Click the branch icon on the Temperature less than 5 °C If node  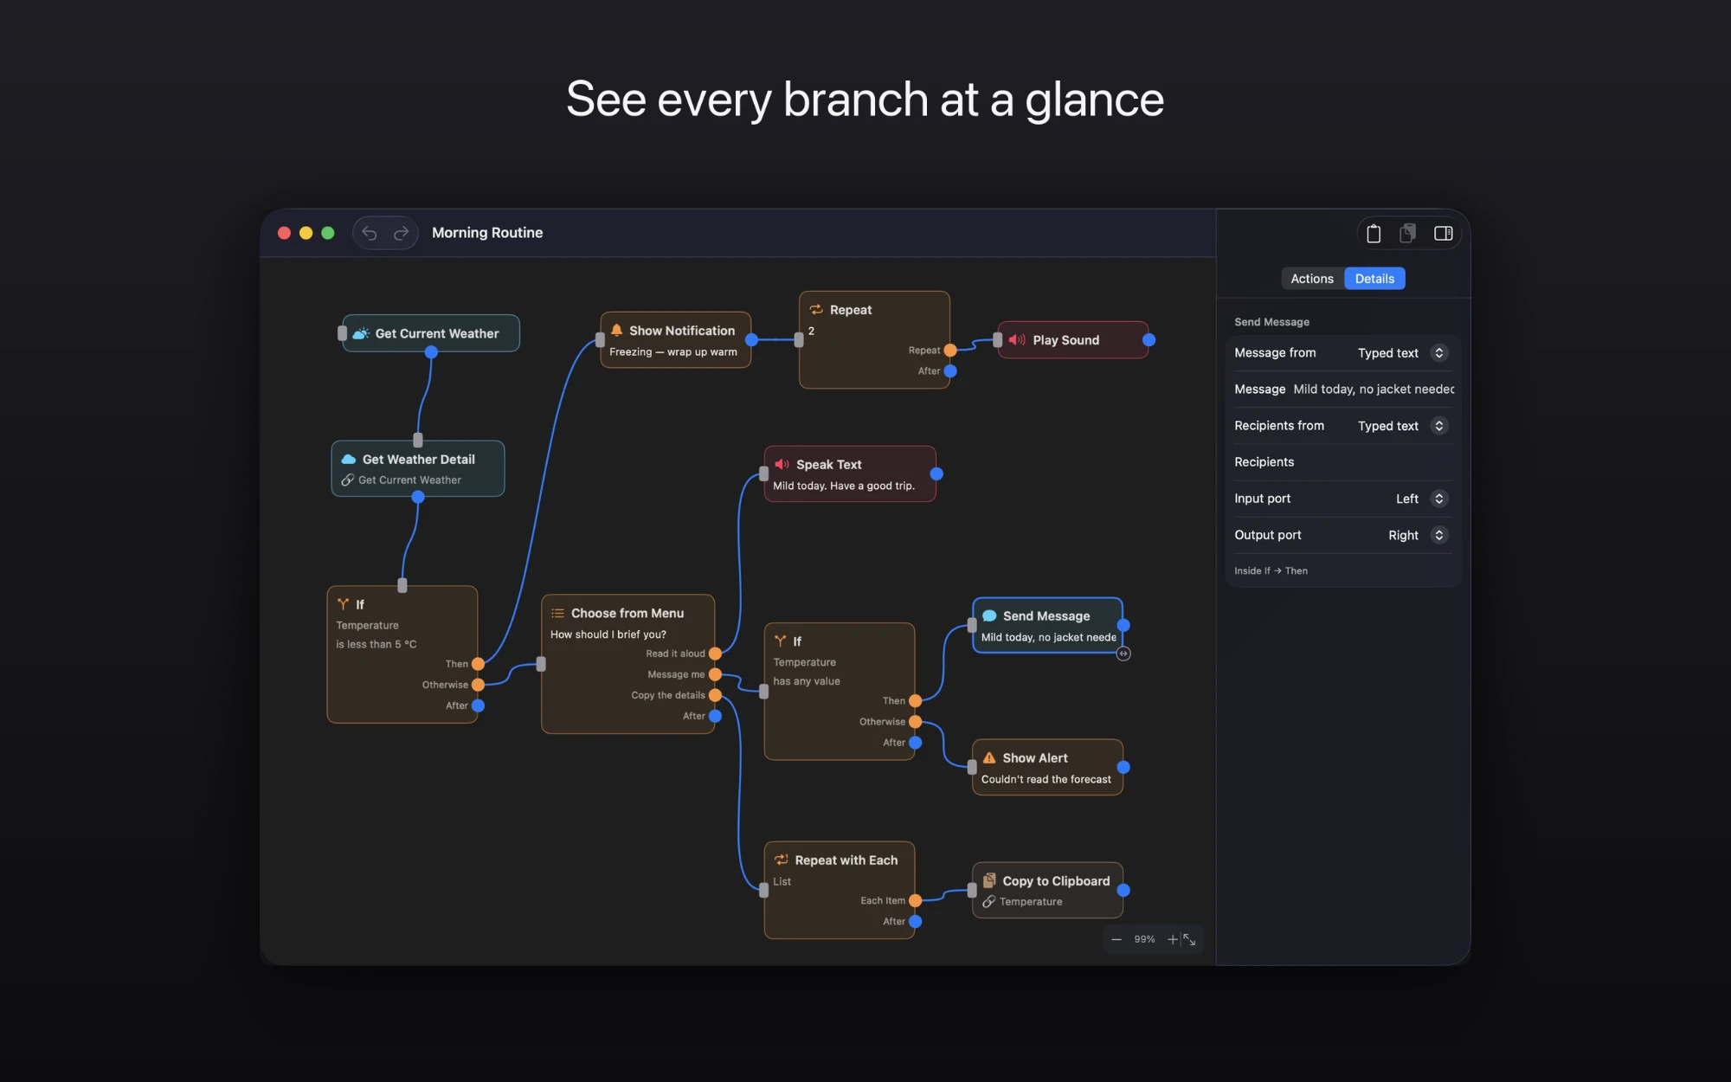click(344, 604)
